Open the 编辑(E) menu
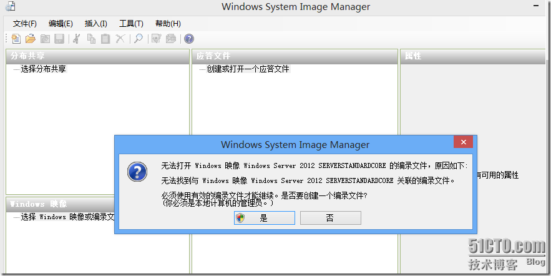Image resolution: width=551 pixels, height=276 pixels. point(61,24)
